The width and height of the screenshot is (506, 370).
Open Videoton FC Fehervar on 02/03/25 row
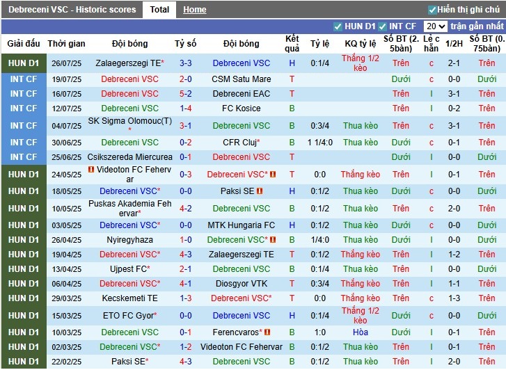242,347
